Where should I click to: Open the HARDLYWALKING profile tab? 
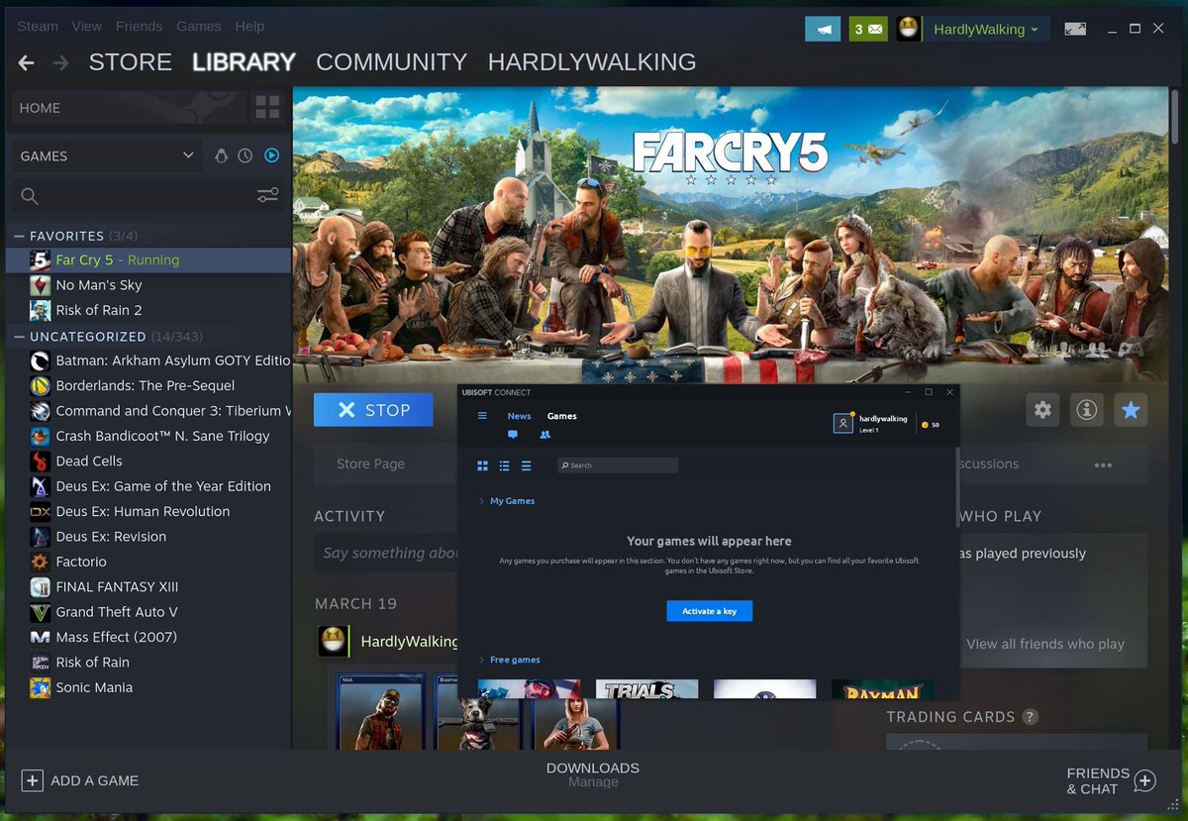592,61
